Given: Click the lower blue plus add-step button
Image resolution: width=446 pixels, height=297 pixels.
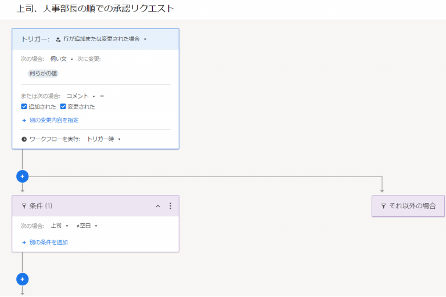Looking at the screenshot, I should [x=22, y=279].
